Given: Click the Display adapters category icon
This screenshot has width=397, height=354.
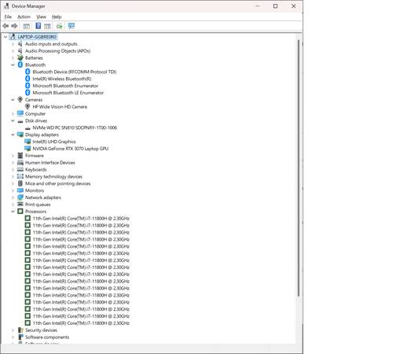Looking at the screenshot, I should click(20, 135).
